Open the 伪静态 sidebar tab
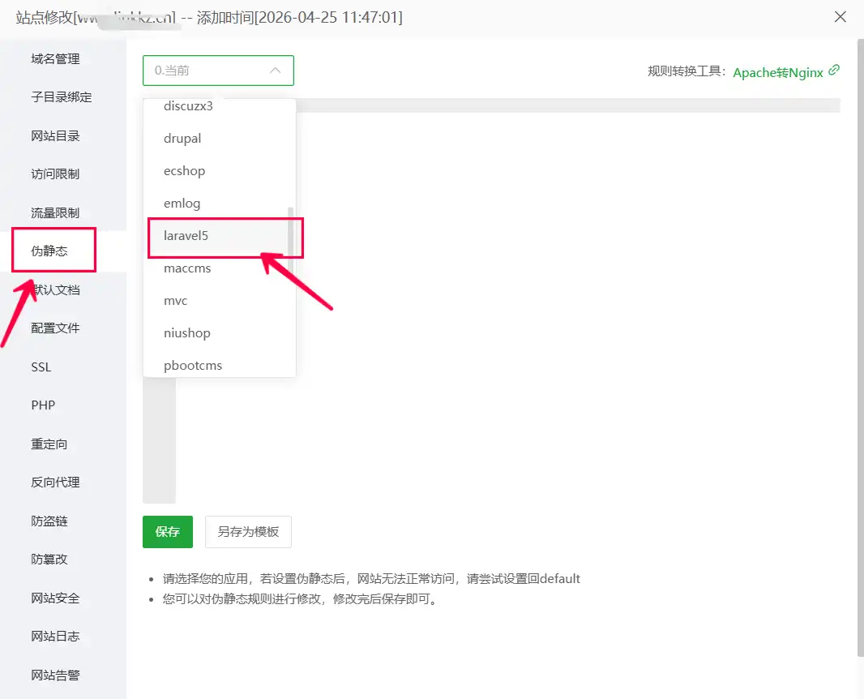The width and height of the screenshot is (864, 699). click(49, 251)
